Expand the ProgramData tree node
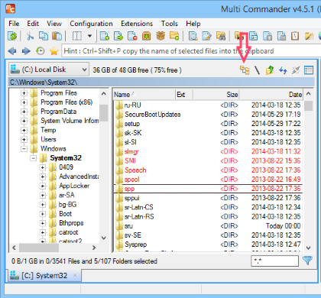 [24, 112]
